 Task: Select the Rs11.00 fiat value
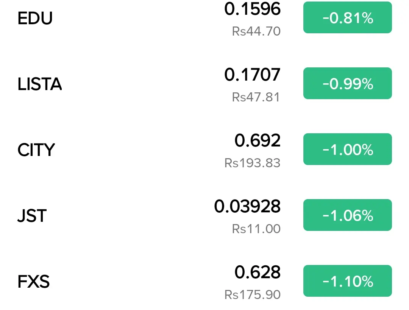point(256,229)
